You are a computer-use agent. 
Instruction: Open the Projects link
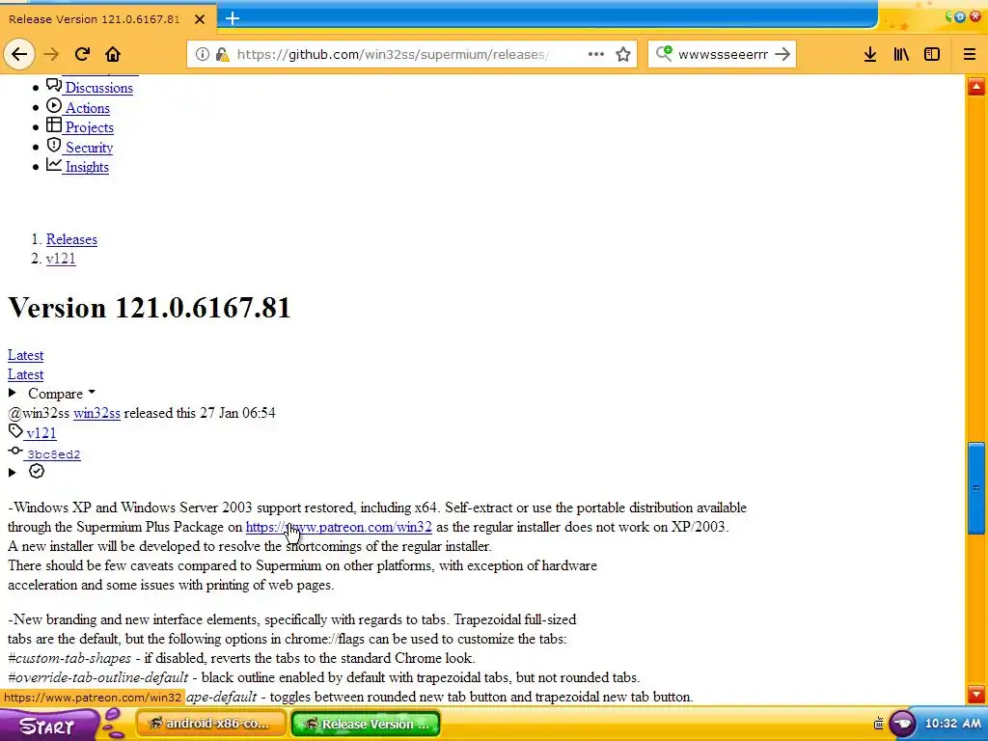[90, 127]
